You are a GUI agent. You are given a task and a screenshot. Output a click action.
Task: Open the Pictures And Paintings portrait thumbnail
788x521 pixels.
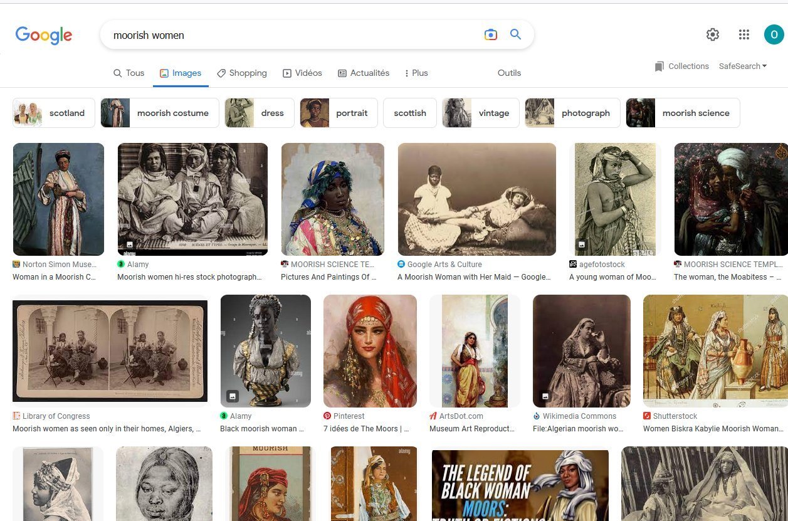pyautogui.click(x=332, y=199)
